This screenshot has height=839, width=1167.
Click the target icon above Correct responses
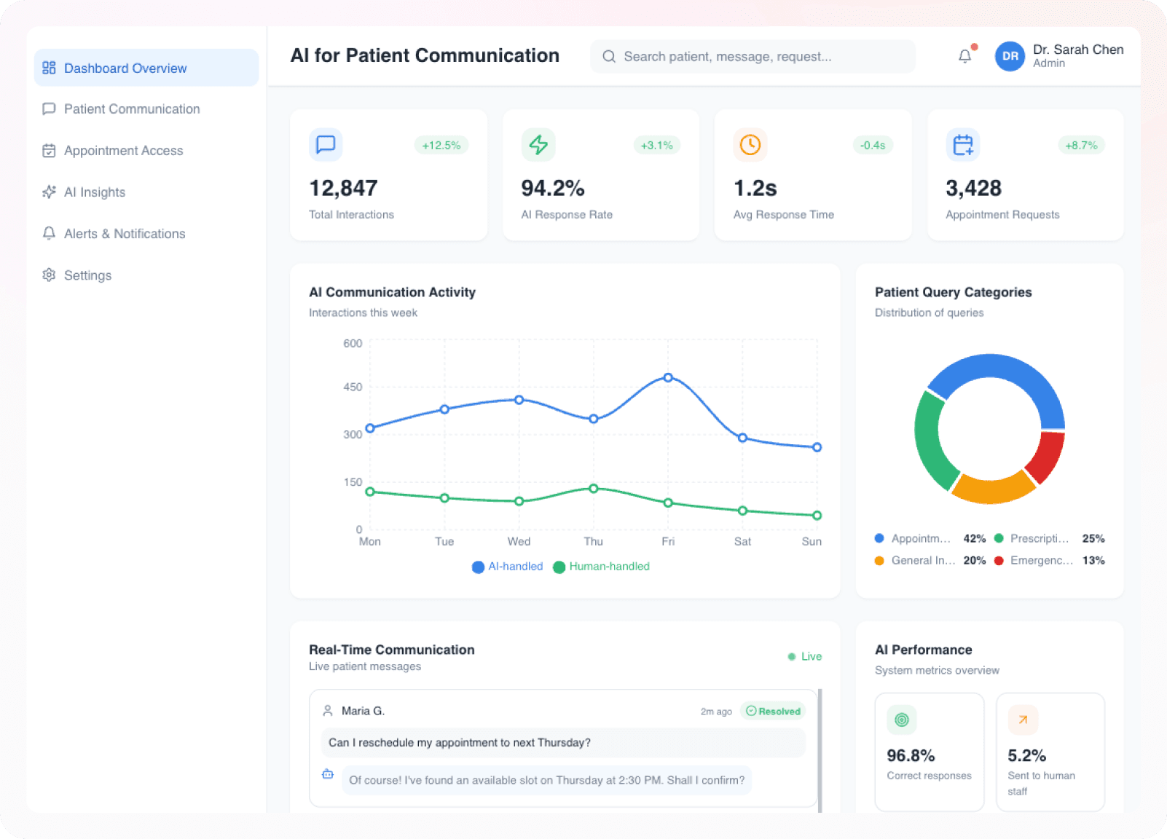click(x=902, y=720)
